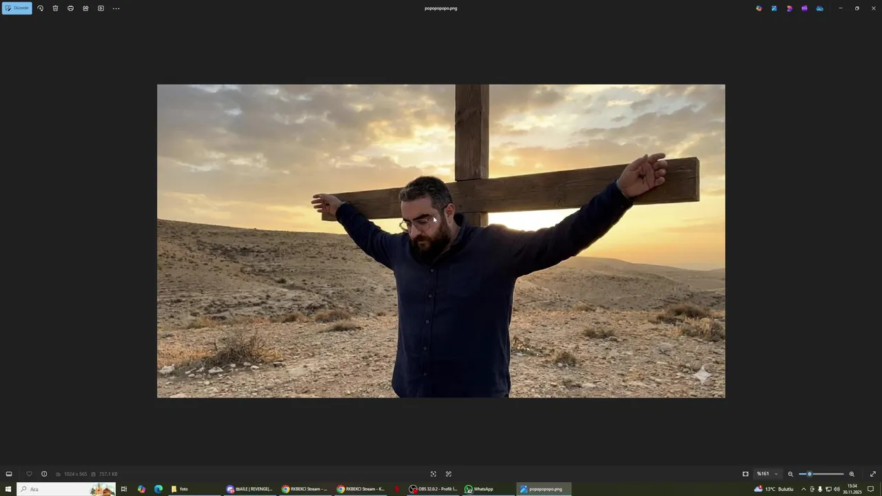The height and width of the screenshot is (496, 882).
Task: Mark the photo as favorite with the heart icon
Action: (29, 474)
